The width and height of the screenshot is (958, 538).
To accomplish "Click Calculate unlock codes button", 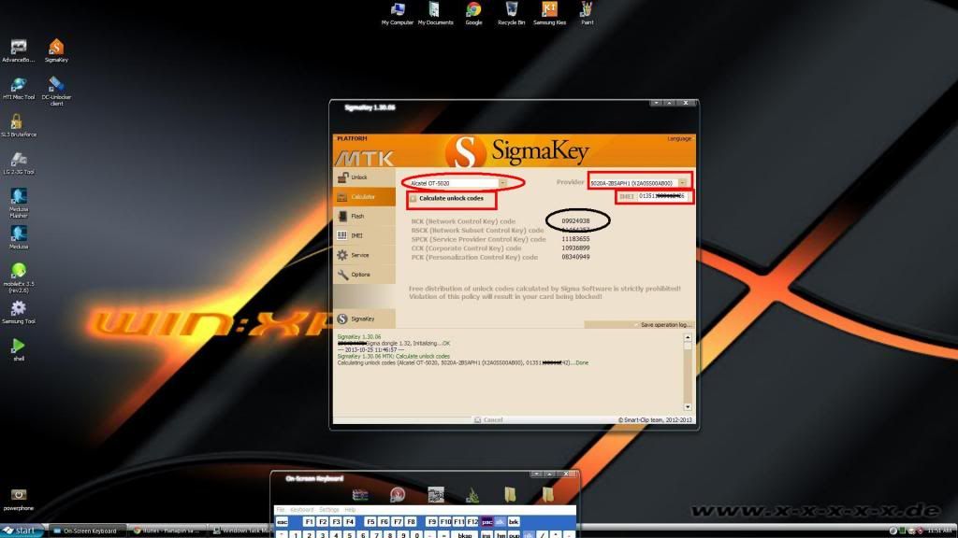I will click(451, 199).
